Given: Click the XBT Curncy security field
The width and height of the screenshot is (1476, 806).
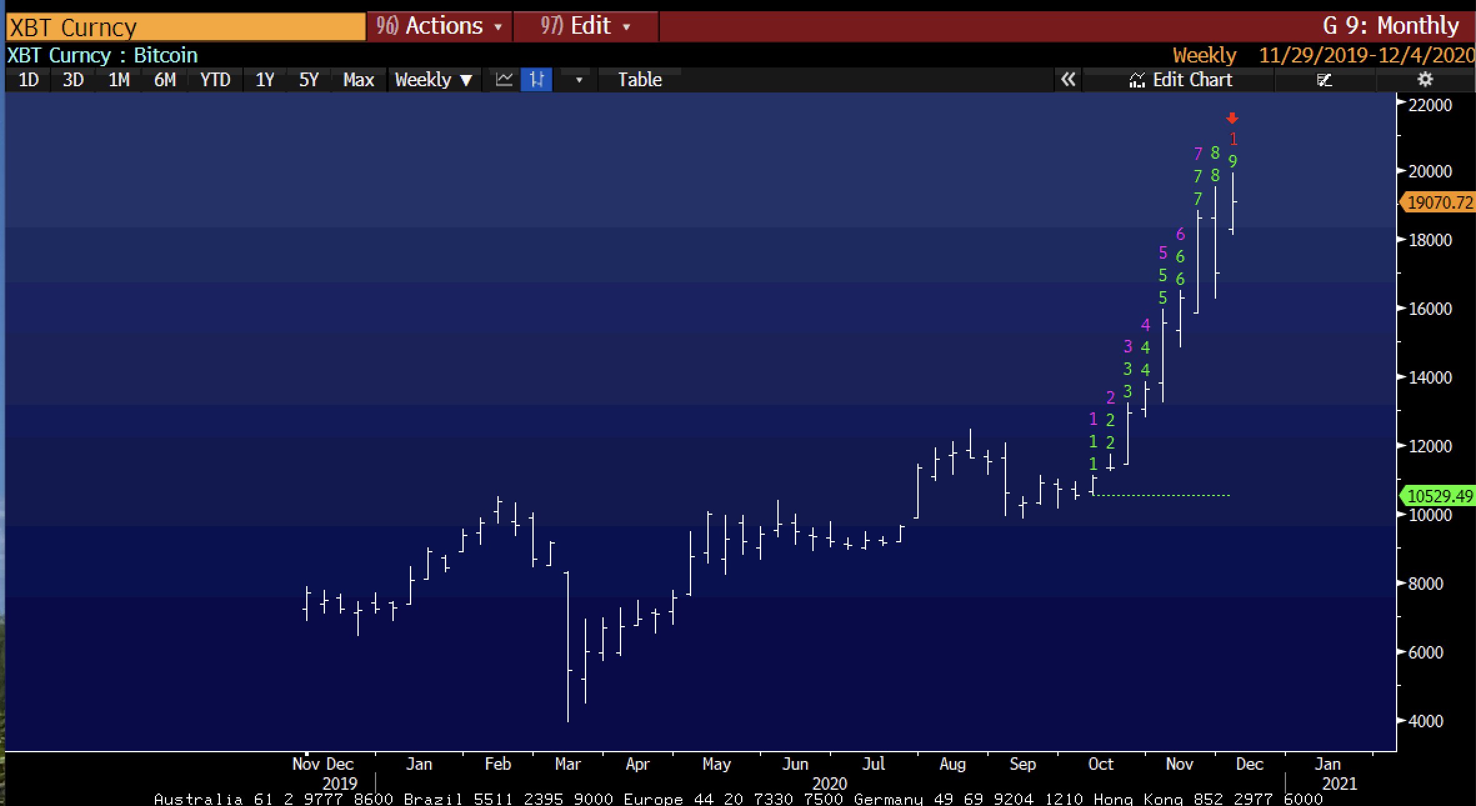Looking at the screenshot, I should [x=186, y=27].
